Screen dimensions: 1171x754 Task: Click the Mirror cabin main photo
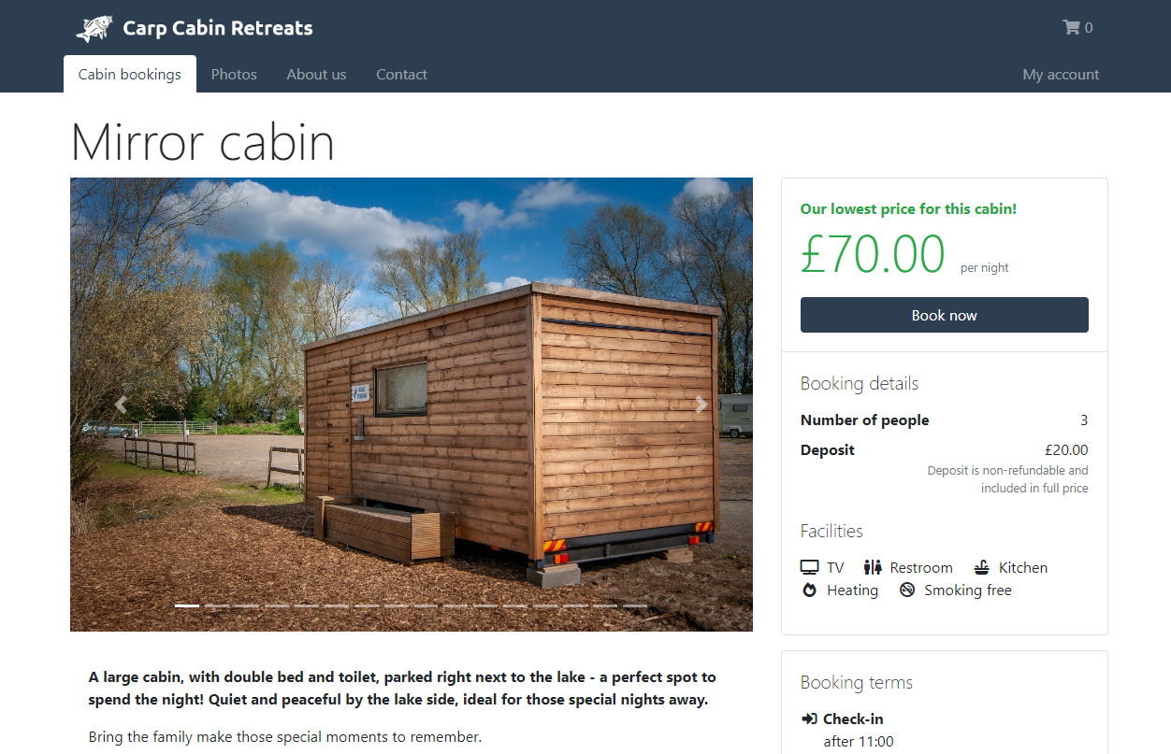tap(412, 405)
